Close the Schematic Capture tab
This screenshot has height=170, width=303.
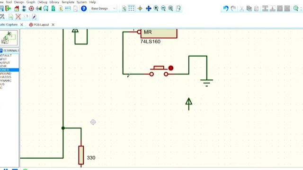(x=22, y=25)
